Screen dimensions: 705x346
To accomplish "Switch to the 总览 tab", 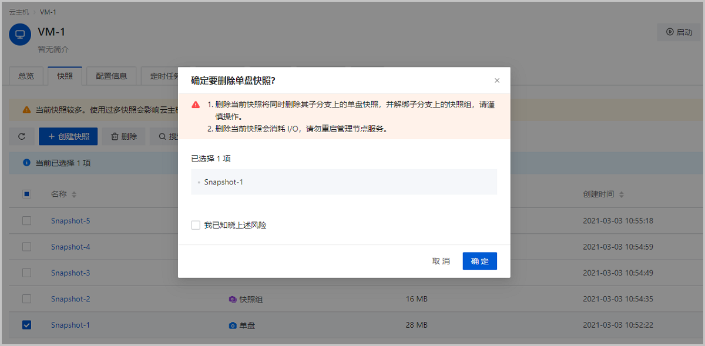I will pyautogui.click(x=26, y=76).
